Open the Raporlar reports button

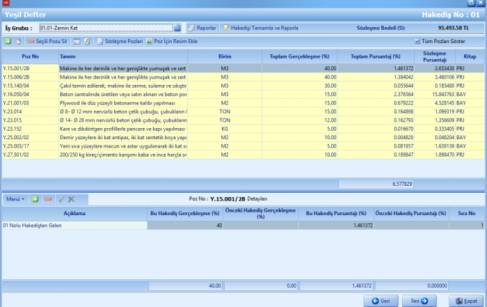(x=201, y=28)
